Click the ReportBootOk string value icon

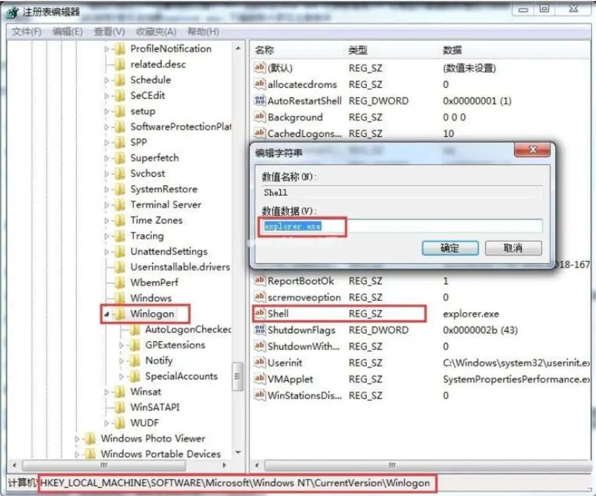(x=260, y=281)
